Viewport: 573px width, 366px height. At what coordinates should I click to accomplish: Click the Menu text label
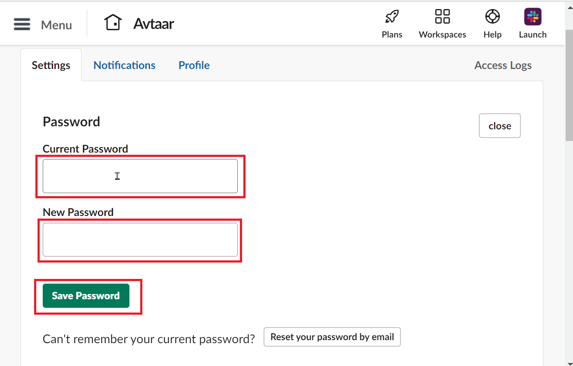click(56, 25)
